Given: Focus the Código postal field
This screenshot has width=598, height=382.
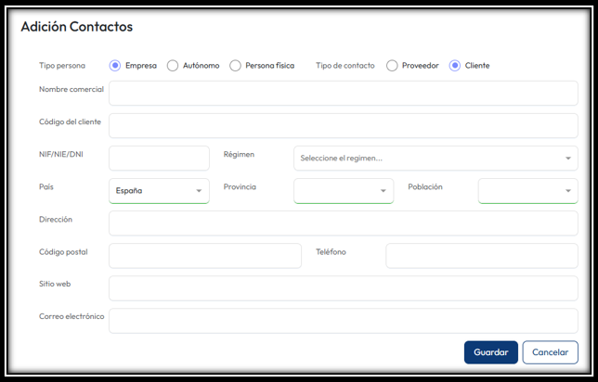Looking at the screenshot, I should (x=205, y=256).
